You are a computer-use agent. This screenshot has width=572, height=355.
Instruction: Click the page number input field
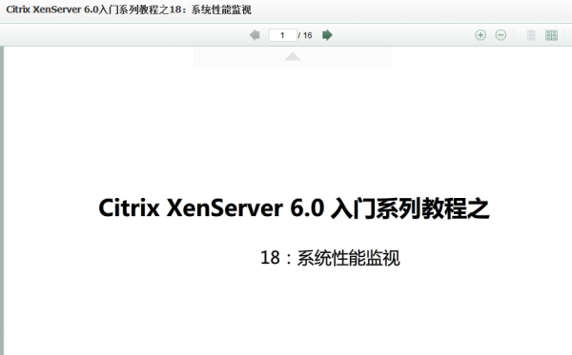coord(282,35)
